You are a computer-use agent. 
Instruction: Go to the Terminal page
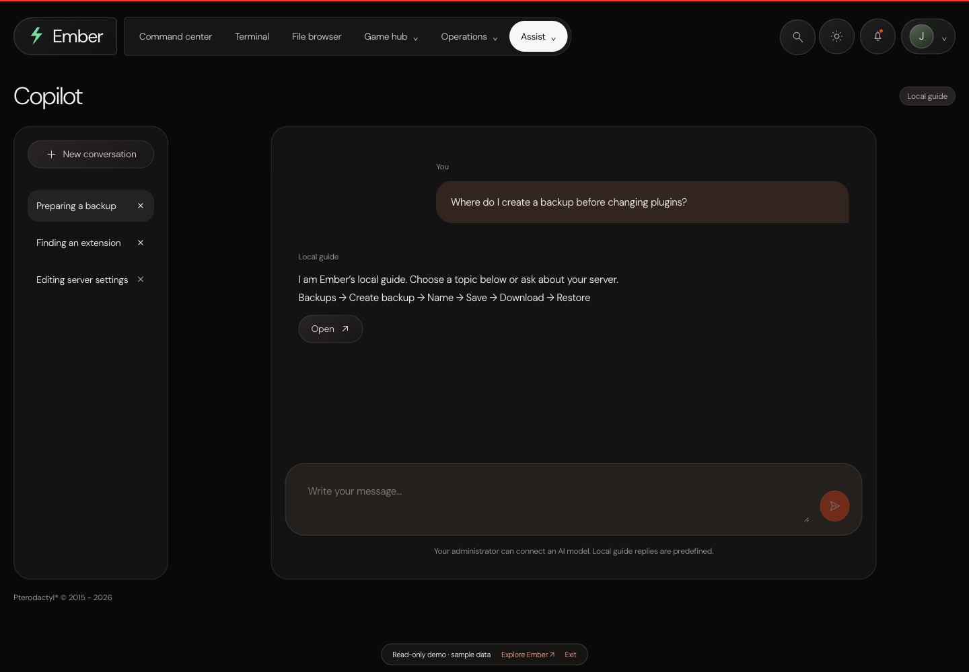point(252,37)
